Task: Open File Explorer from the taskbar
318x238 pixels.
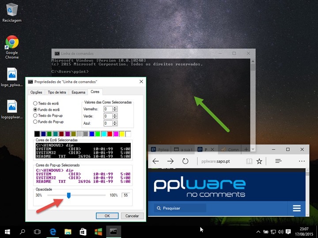Action: (x=68, y=232)
